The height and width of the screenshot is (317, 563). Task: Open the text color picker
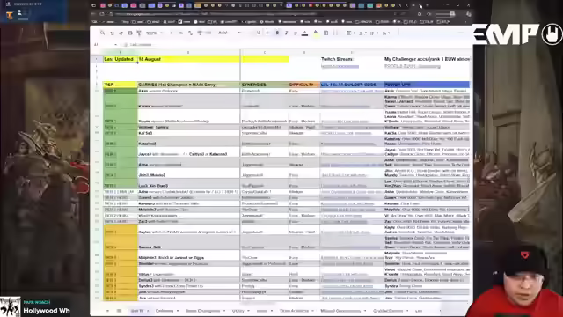point(304,33)
